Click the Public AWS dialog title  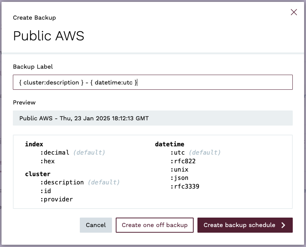(x=48, y=35)
